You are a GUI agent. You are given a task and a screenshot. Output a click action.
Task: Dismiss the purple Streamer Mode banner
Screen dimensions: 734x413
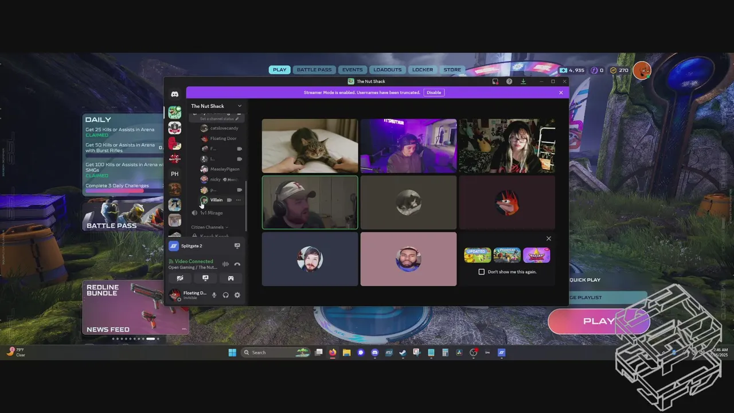[x=561, y=92]
